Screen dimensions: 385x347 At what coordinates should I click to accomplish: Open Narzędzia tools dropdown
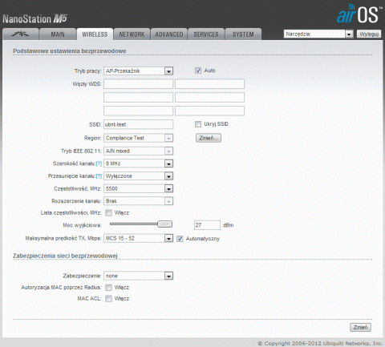click(318, 34)
